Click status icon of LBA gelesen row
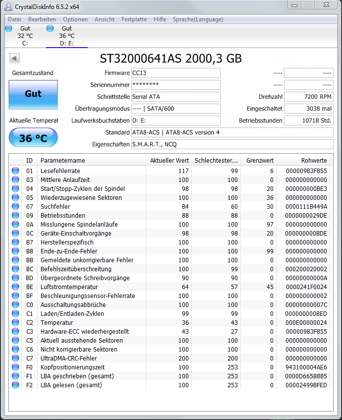The image size is (342, 420). coord(15,385)
